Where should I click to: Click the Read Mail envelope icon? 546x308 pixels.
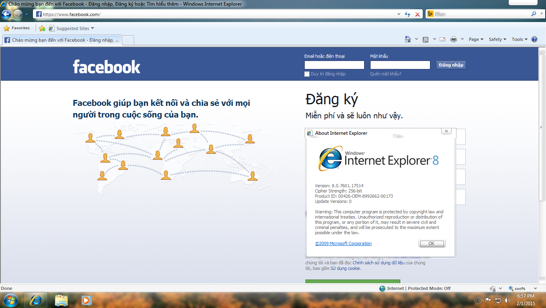[442, 39]
